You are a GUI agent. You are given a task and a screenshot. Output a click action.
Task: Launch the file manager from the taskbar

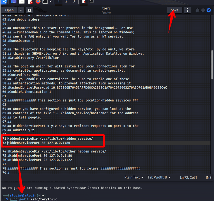[x=22, y=2]
